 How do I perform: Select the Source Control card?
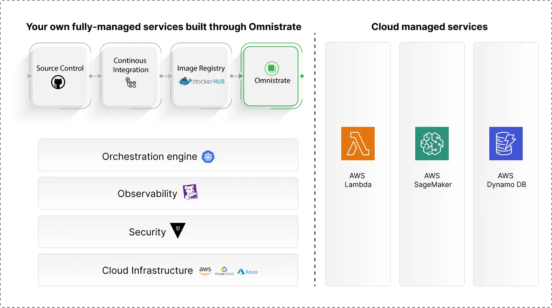(60, 76)
